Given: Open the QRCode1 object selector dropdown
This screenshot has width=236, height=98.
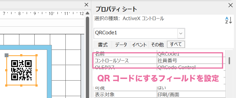Looking at the screenshot, I should [181, 33].
